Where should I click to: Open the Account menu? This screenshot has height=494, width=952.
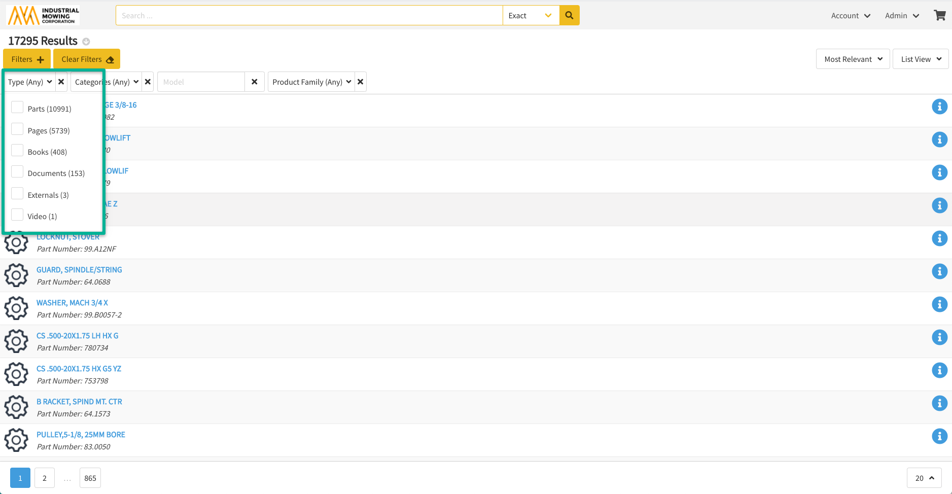tap(851, 16)
